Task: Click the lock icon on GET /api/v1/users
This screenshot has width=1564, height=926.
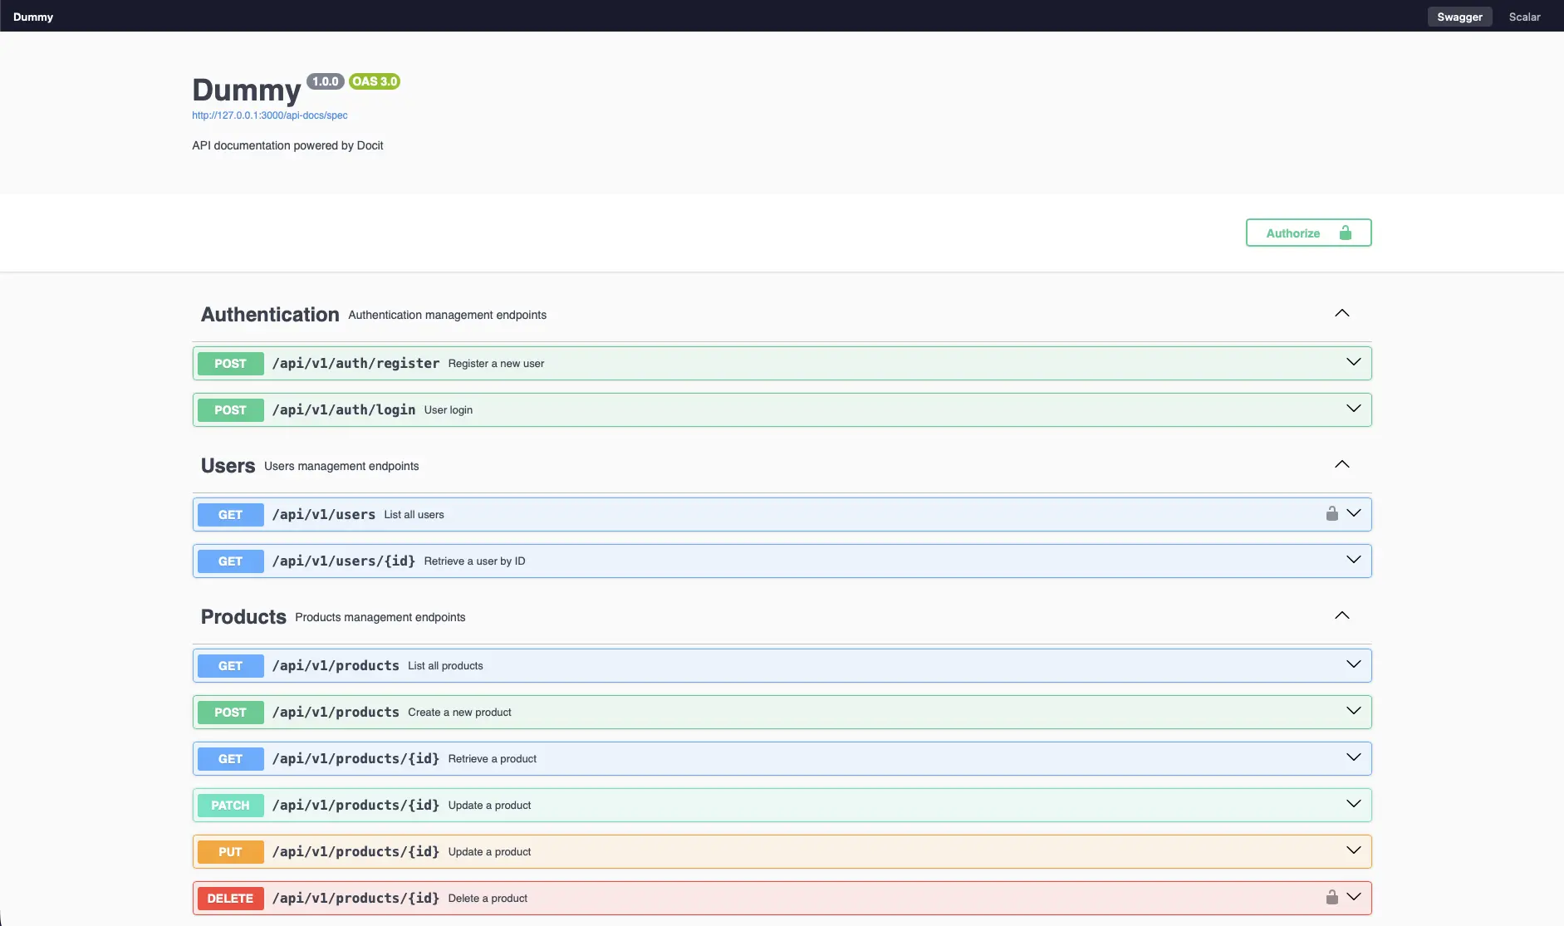Action: pos(1332,514)
